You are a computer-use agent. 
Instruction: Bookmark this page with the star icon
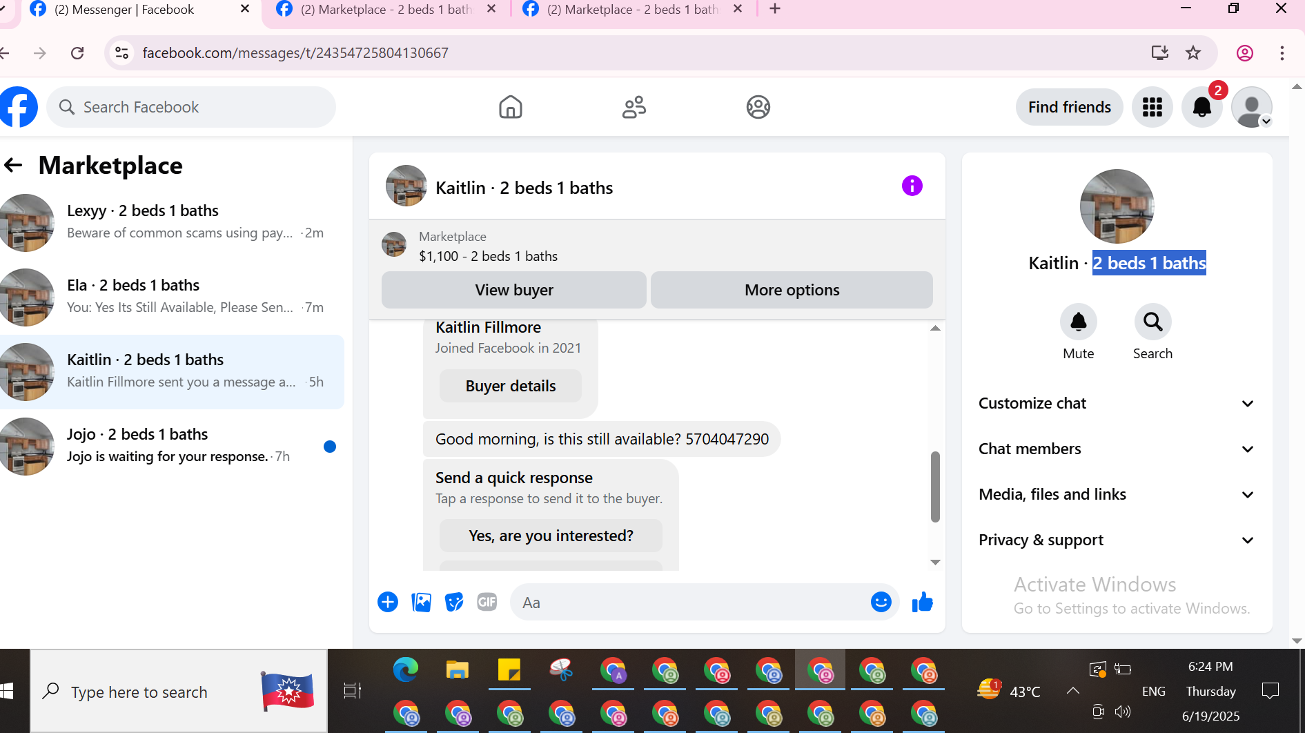tap(1193, 53)
